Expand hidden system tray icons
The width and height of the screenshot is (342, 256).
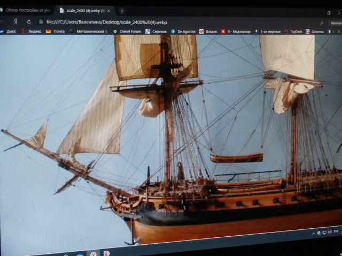click(x=313, y=233)
